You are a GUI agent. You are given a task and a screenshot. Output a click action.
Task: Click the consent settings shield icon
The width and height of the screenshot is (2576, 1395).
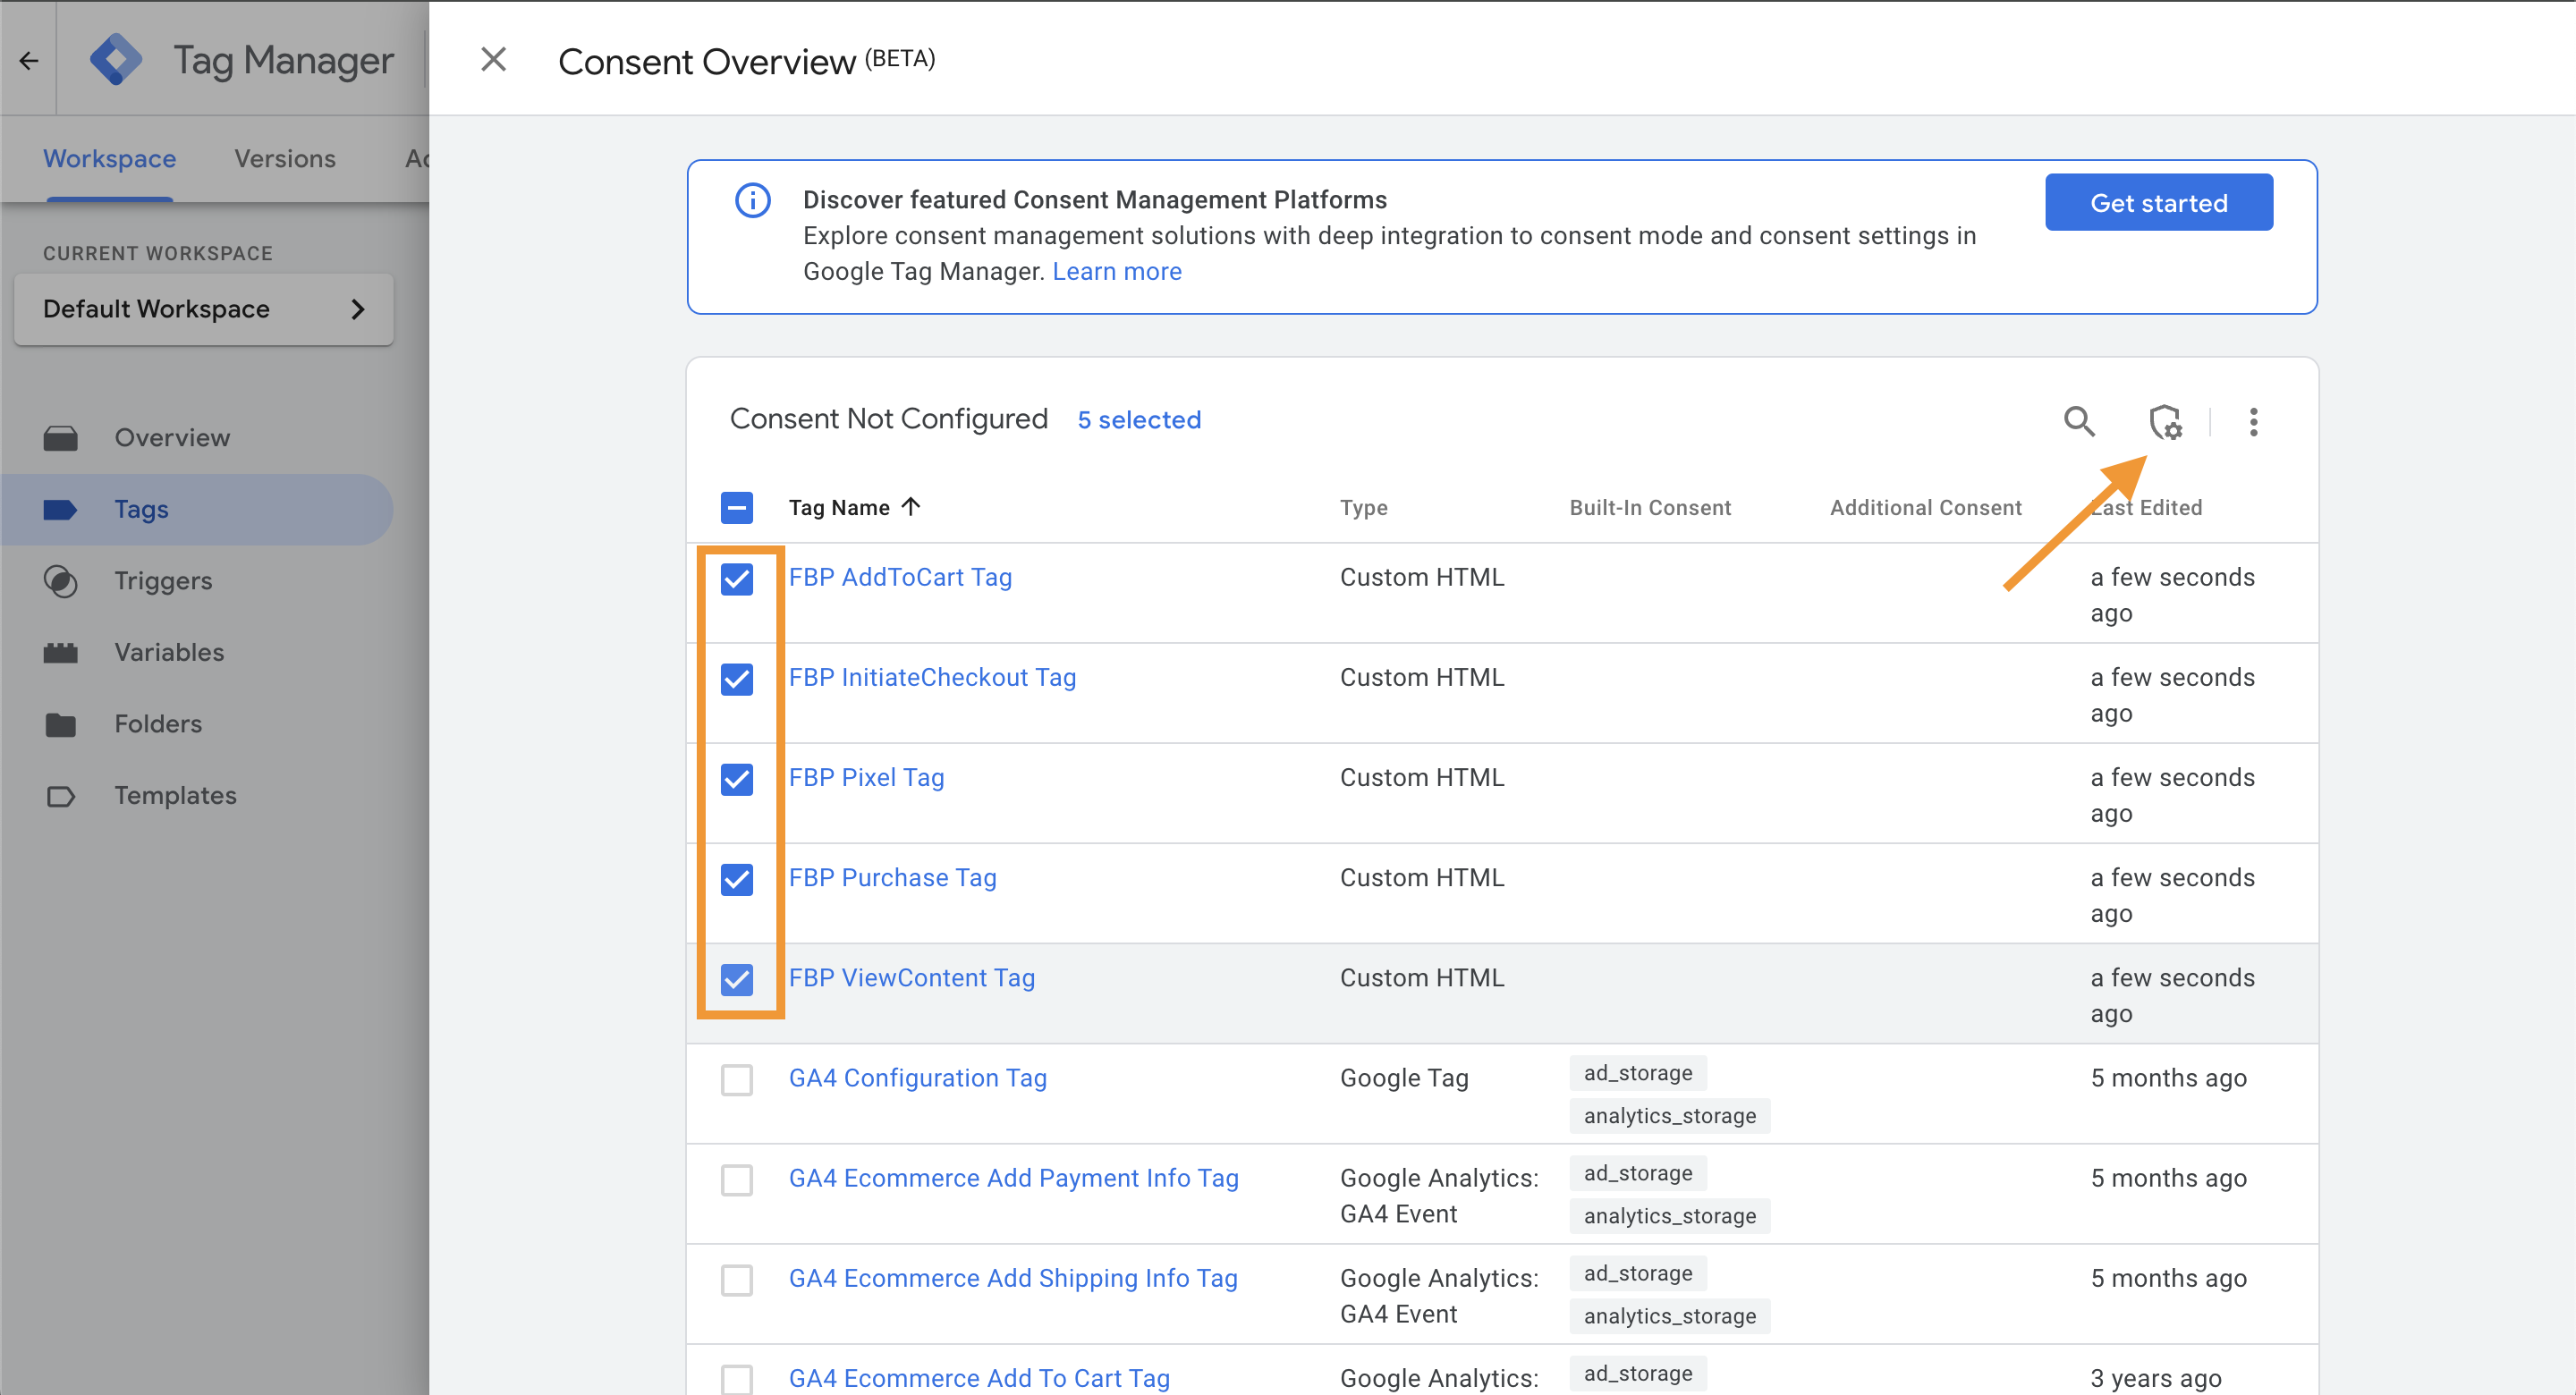(x=2166, y=421)
